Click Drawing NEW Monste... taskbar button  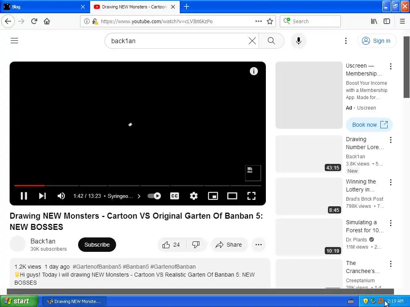[74, 301]
